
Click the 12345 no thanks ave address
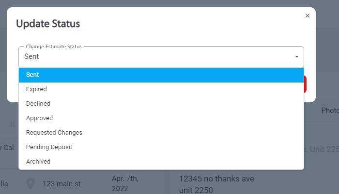(216, 179)
